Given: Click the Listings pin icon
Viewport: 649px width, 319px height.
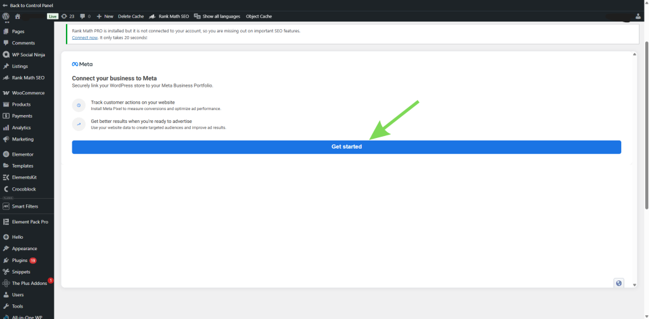Looking at the screenshot, I should [x=6, y=66].
